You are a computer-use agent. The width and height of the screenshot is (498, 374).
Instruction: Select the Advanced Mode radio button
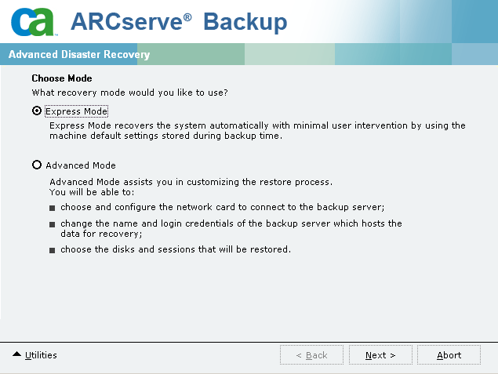[37, 165]
